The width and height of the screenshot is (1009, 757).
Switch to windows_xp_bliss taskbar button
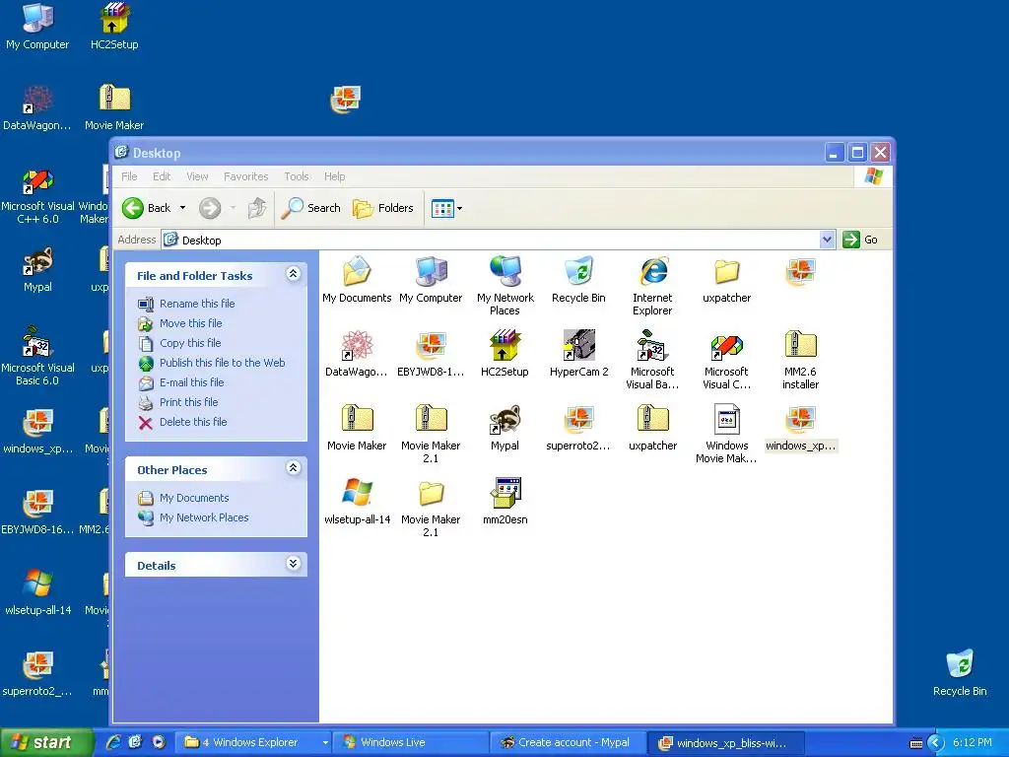pyautogui.click(x=724, y=742)
